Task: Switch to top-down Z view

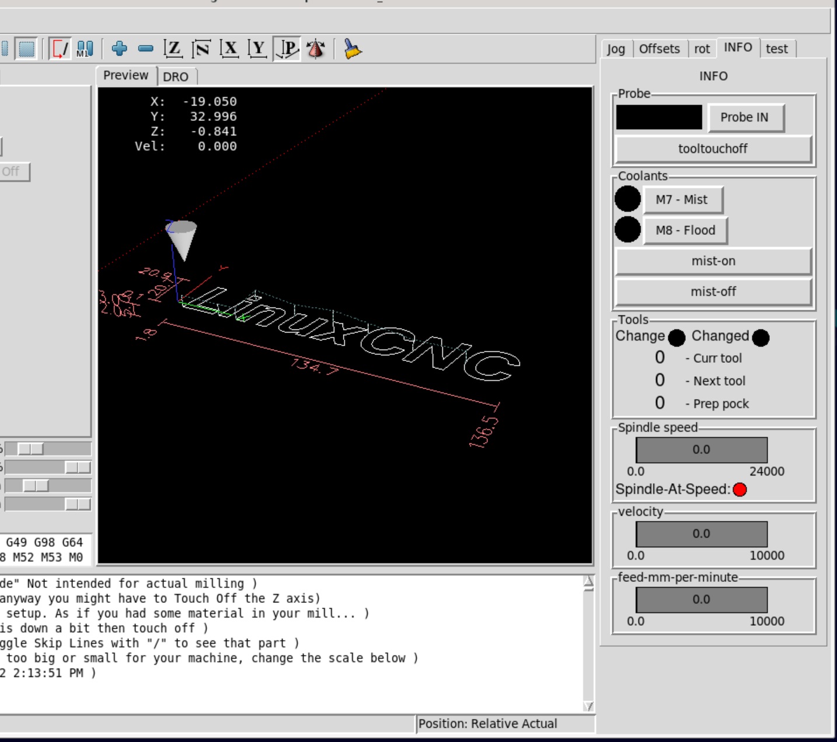Action: (x=173, y=48)
